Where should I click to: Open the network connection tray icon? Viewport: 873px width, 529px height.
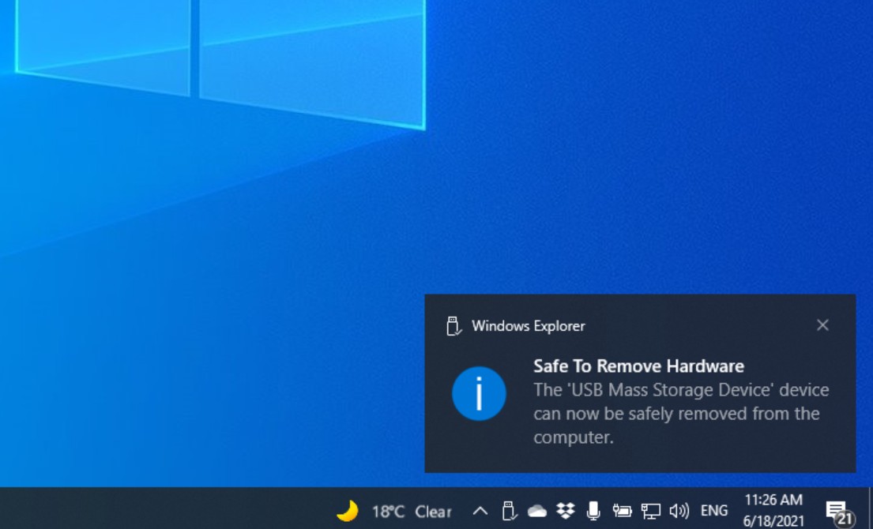pos(650,511)
